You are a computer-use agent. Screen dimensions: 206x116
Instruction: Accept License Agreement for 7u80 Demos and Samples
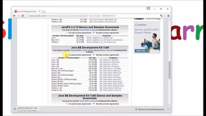[67, 104]
